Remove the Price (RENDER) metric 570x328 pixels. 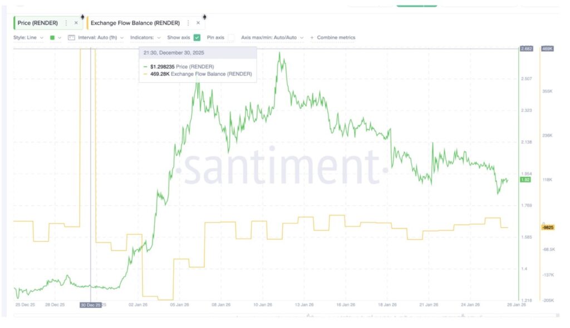pos(76,23)
